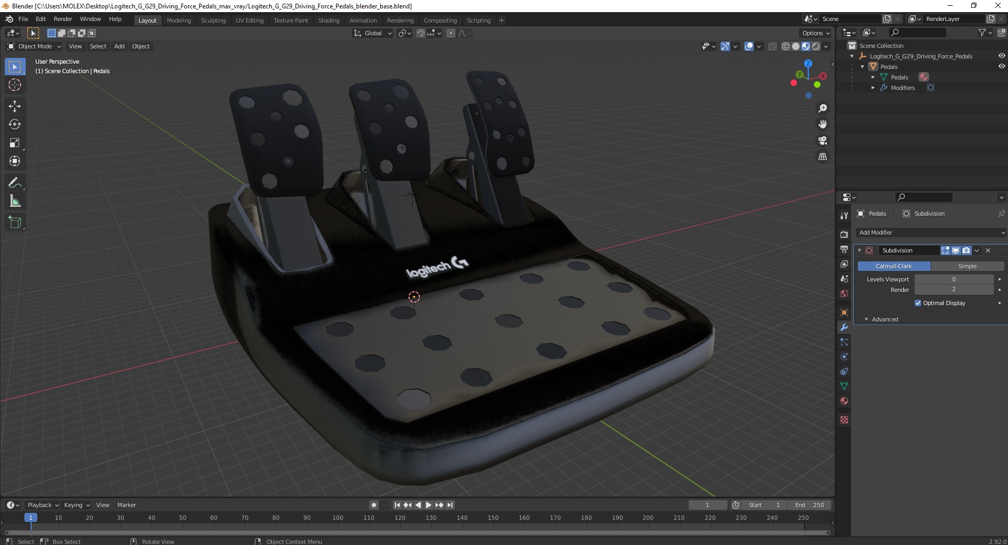Click the current frame marker in timeline
The image size is (1008, 545).
click(x=31, y=518)
